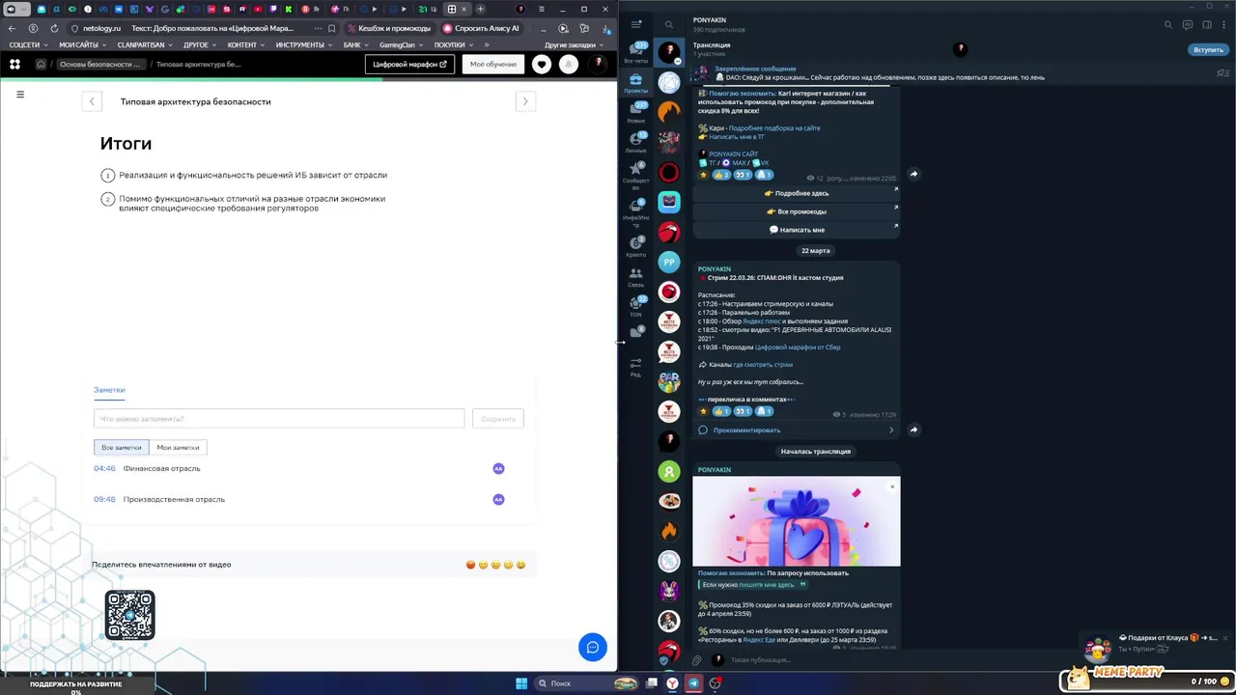Open Telegram main menu icon
This screenshot has width=1236, height=695.
[x=636, y=25]
